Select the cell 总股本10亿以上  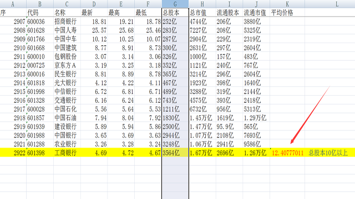click(330, 153)
